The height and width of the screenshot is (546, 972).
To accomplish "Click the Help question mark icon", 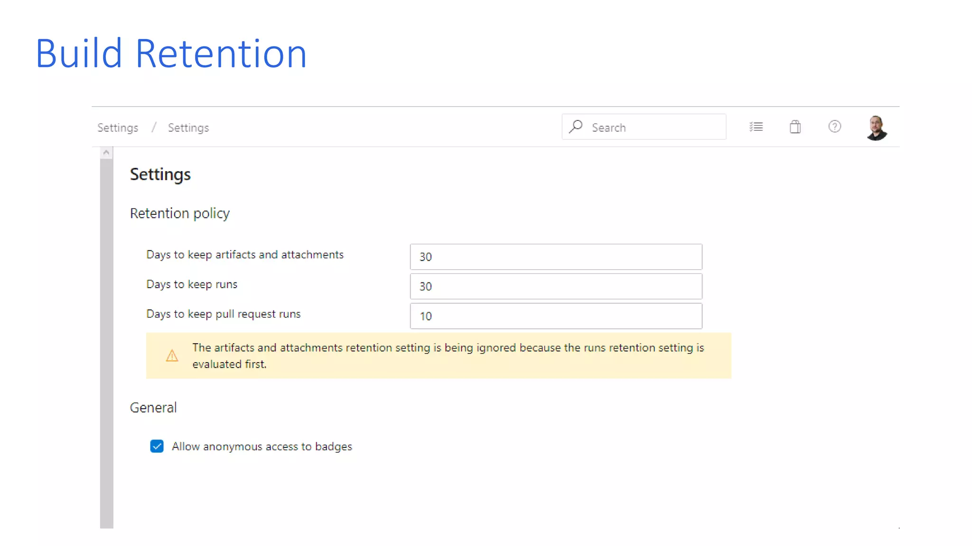I will coord(834,127).
